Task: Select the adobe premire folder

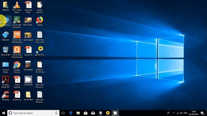Action: [39, 7]
